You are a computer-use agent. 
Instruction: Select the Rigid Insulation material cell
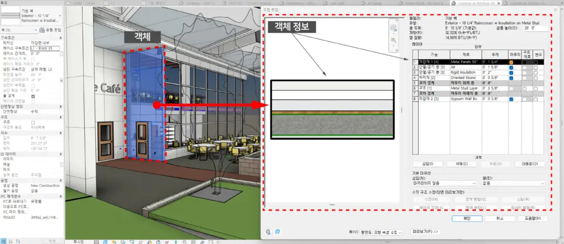[465, 73]
